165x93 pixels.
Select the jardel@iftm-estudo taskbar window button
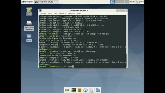(x=46, y=2)
